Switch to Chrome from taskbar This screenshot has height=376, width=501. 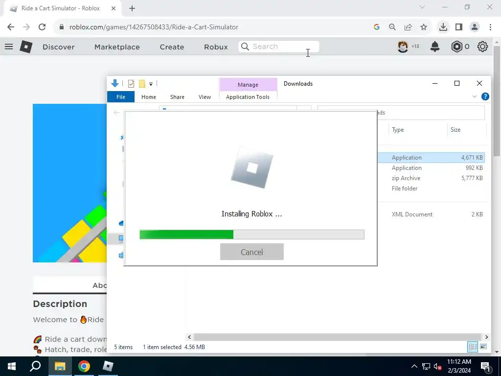[84, 366]
